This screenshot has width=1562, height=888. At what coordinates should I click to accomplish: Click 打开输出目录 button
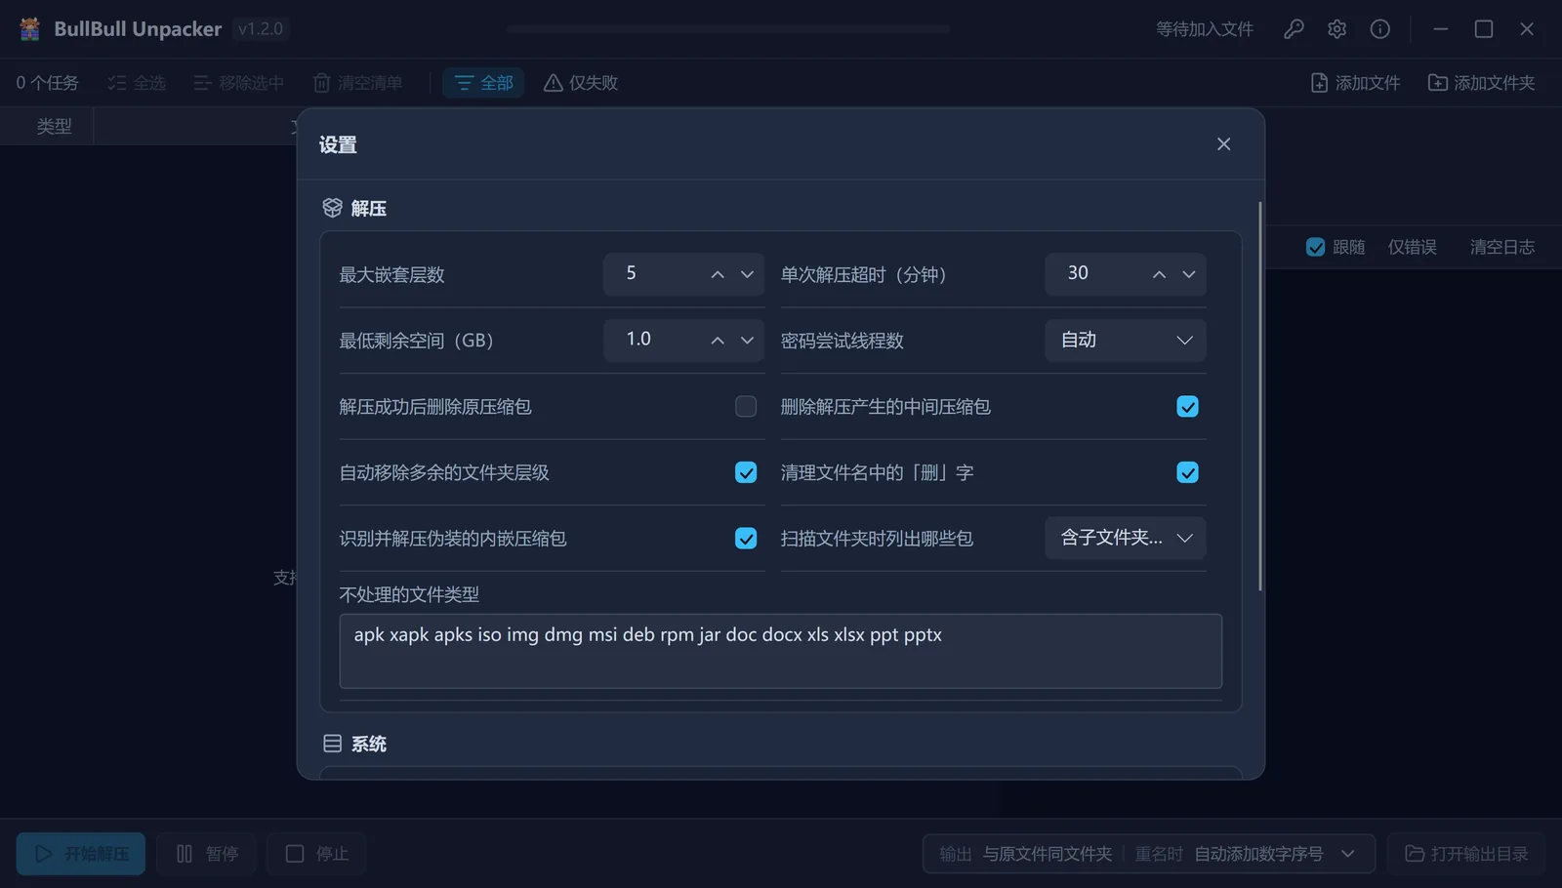(x=1466, y=854)
